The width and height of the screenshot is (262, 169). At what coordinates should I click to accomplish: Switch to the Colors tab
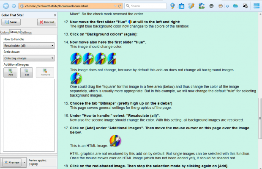coord(5,32)
